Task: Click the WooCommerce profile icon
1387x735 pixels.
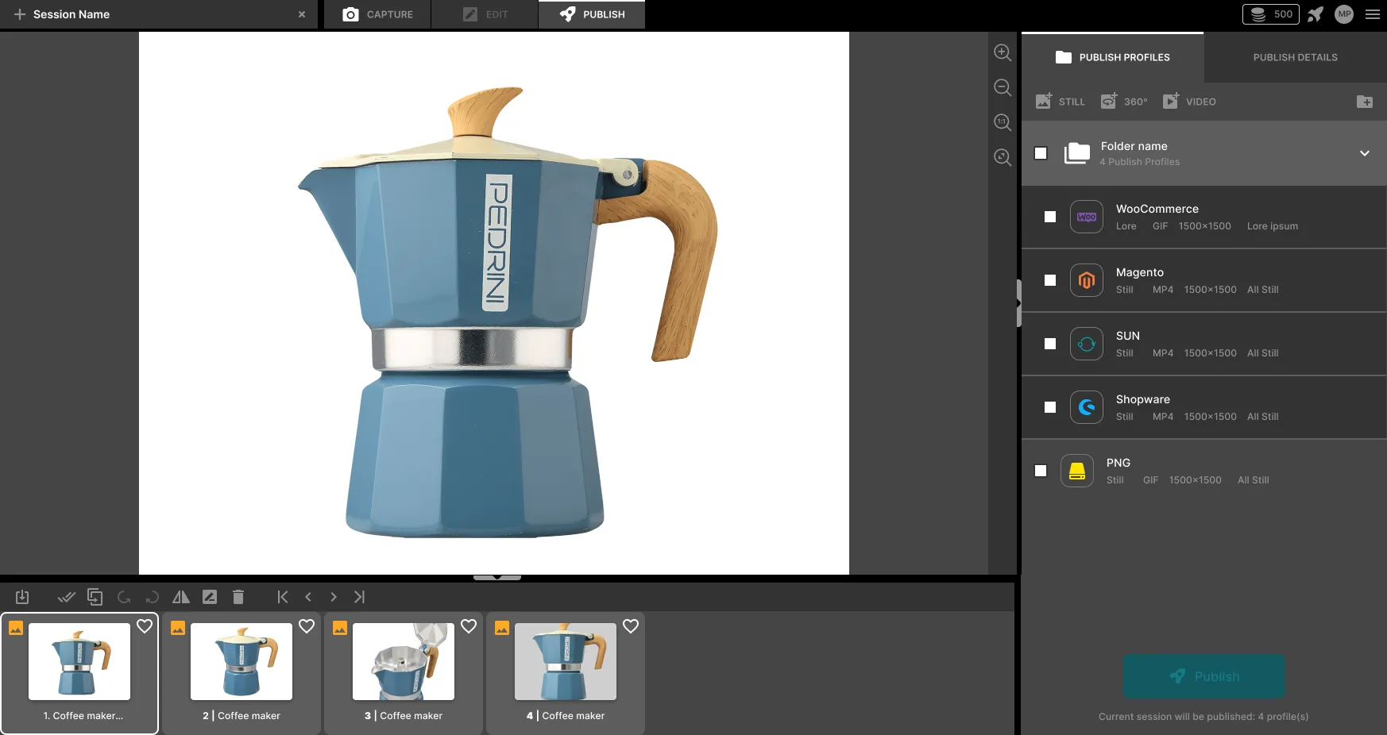Action: 1087,217
